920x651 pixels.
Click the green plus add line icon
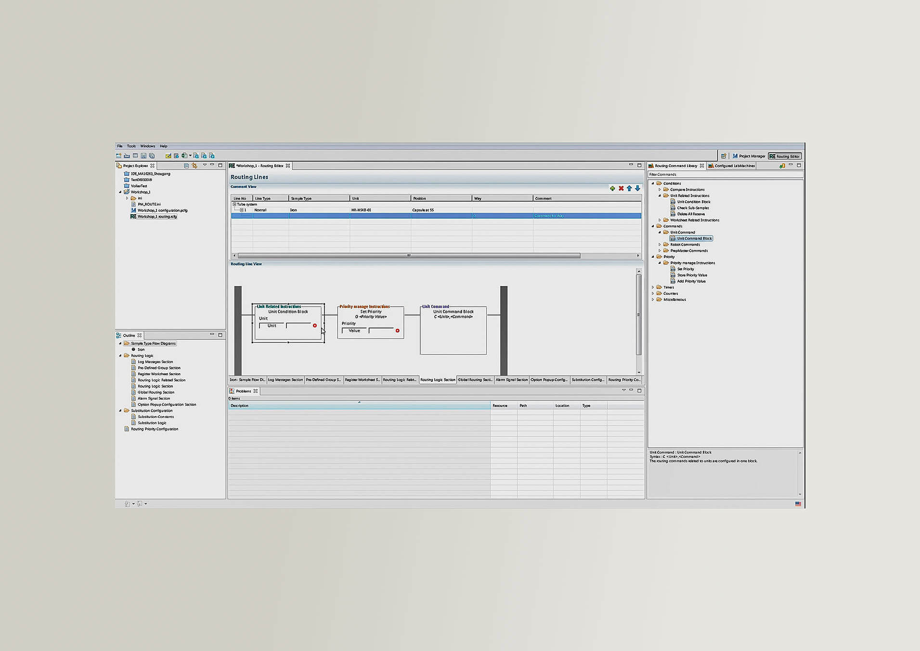coord(612,188)
